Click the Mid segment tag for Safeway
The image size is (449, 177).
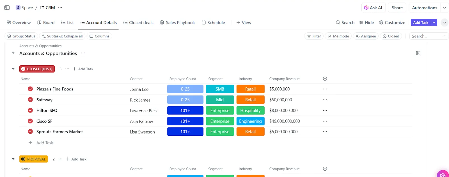click(220, 100)
